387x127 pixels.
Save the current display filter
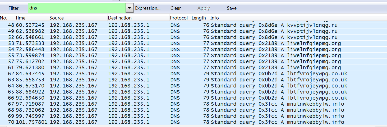pyautogui.click(x=232, y=8)
